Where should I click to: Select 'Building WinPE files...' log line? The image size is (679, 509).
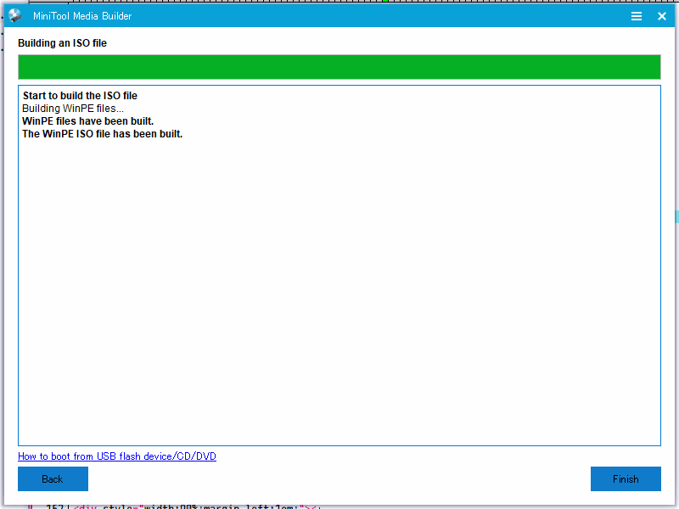(73, 109)
